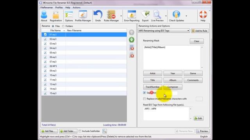Image resolution: width=250 pixels, height=140 pixels.
Task: Insert the Album tag
Action: click(x=173, y=80)
